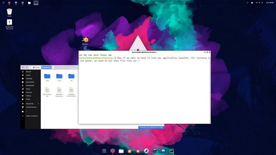The image size is (276, 155).
Task: Select the jemalloc-license.txt file
Action: pos(60,92)
